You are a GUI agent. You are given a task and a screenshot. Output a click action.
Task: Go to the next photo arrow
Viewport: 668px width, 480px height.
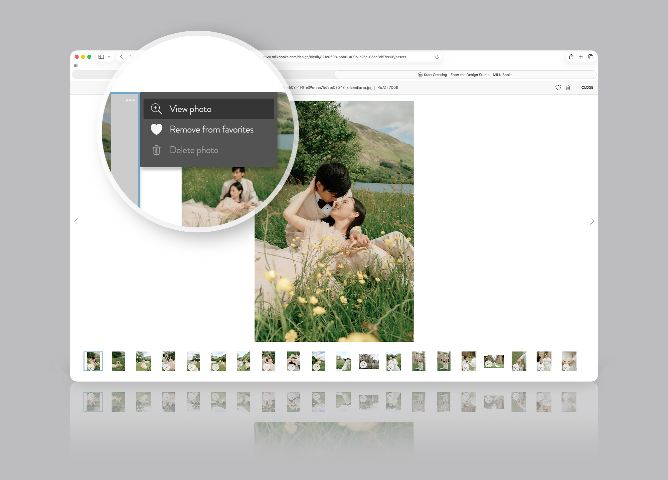(592, 221)
